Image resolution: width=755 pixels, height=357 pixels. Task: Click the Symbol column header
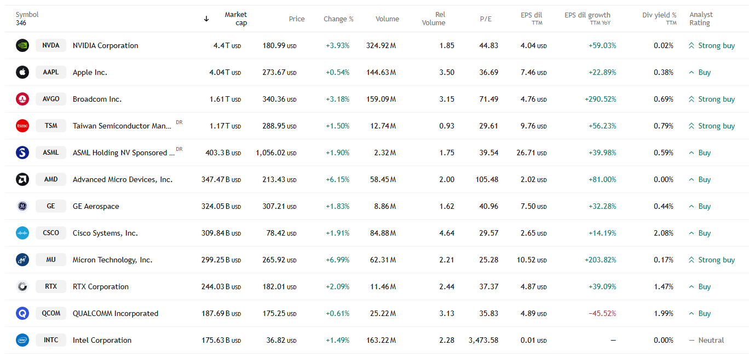[x=27, y=15]
